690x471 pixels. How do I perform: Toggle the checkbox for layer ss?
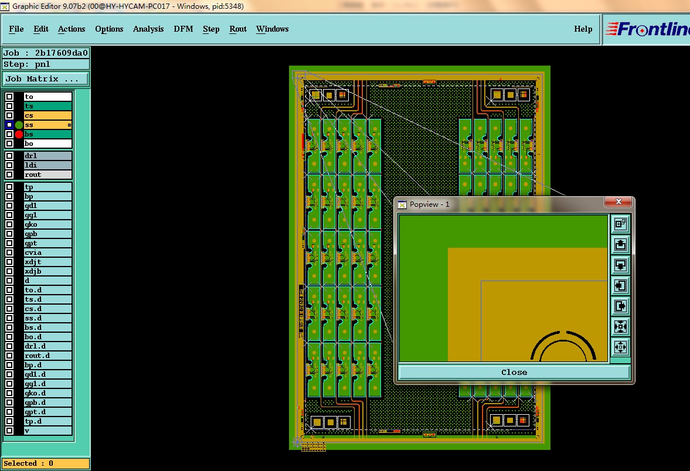pos(9,125)
